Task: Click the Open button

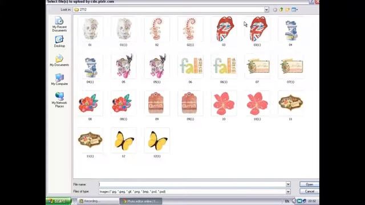Action: [x=309, y=184]
